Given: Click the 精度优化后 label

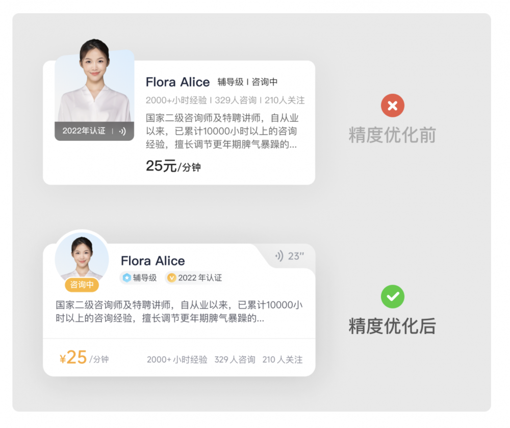Looking at the screenshot, I should [x=392, y=326].
